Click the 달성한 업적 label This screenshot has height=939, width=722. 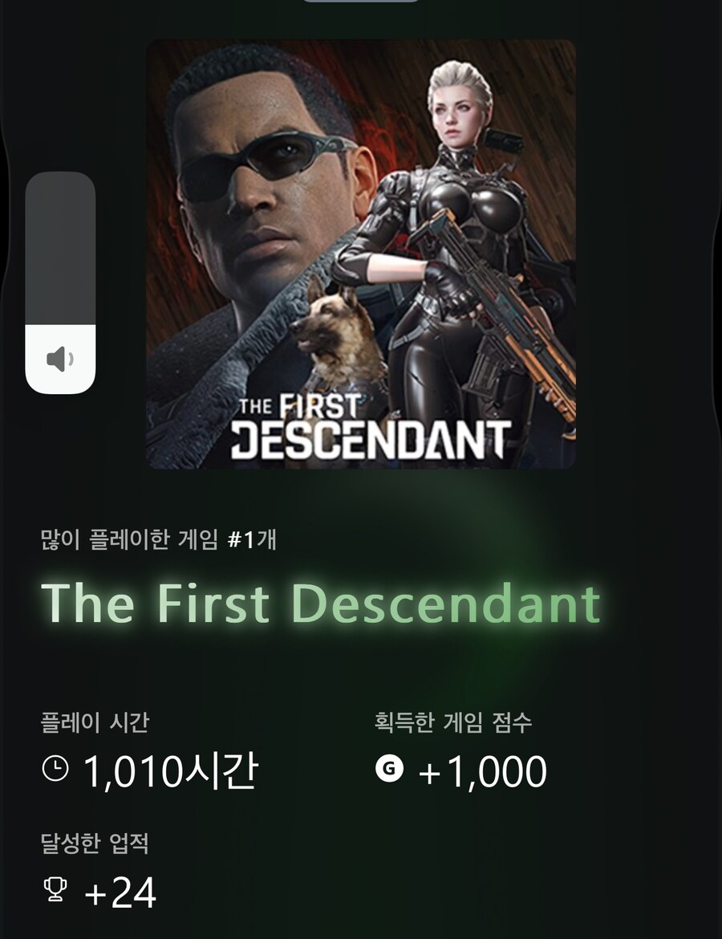[x=95, y=843]
